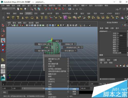The image size is (128, 98).
Task: Open option box for 四边形化
Action: pyautogui.click(x=68, y=81)
